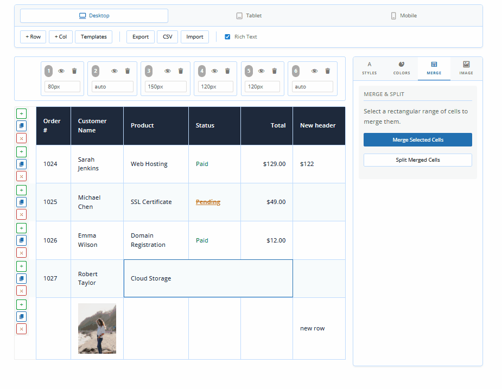
Task: Duplicate the order 1027 row
Action: (21, 278)
